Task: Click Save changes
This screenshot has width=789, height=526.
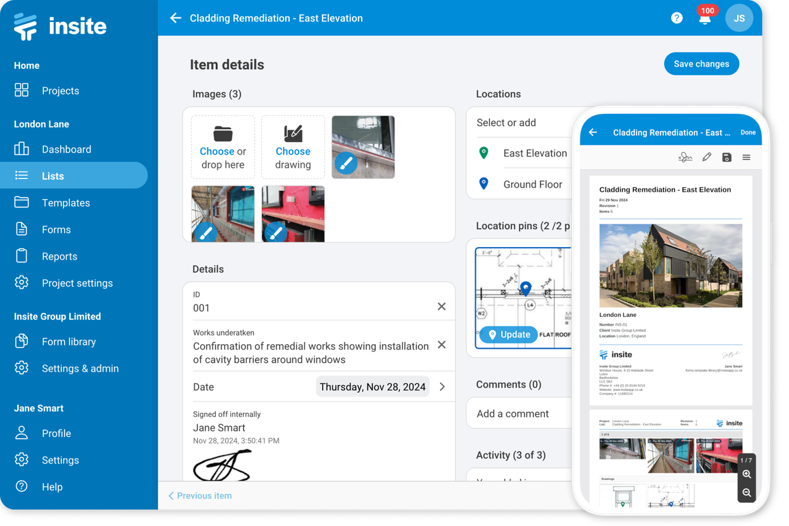Action: [x=701, y=63]
